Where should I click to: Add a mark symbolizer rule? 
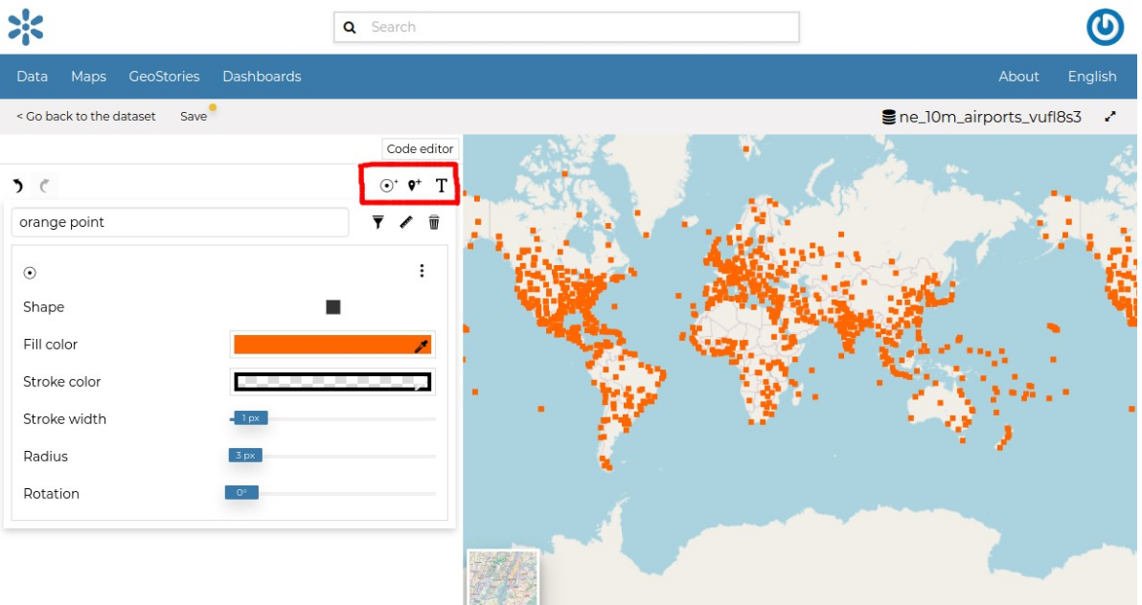pos(388,186)
